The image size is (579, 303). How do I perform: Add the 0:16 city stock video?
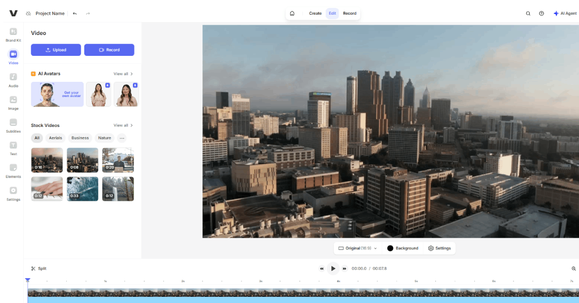pyautogui.click(x=47, y=160)
